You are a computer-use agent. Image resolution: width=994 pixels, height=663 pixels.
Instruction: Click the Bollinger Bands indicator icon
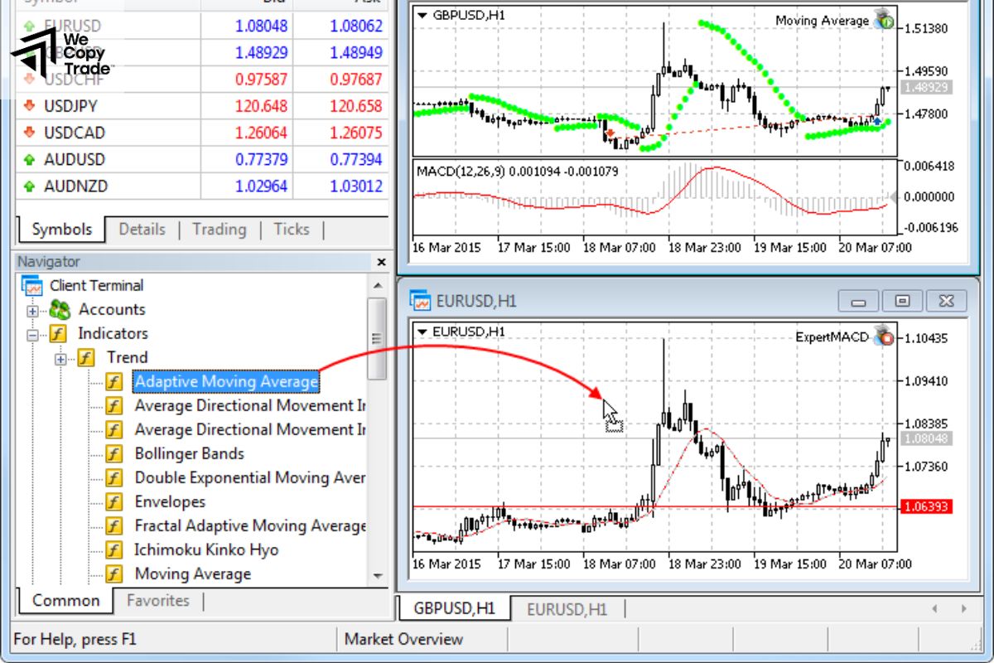click(113, 453)
